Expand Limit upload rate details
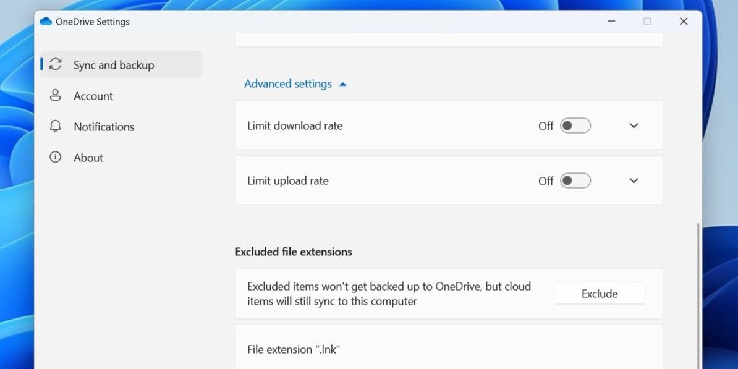The width and height of the screenshot is (738, 369). pos(633,180)
